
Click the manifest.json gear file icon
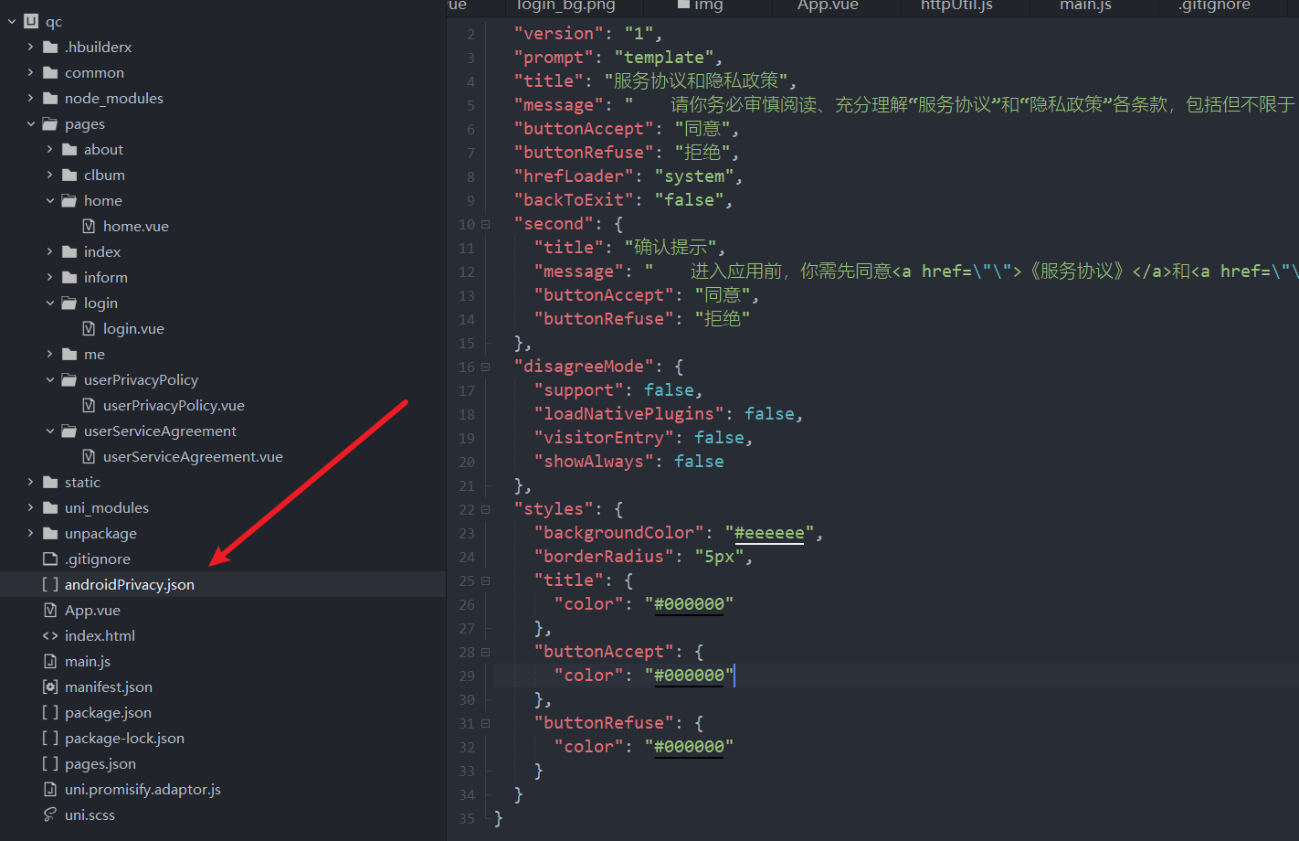(50, 687)
